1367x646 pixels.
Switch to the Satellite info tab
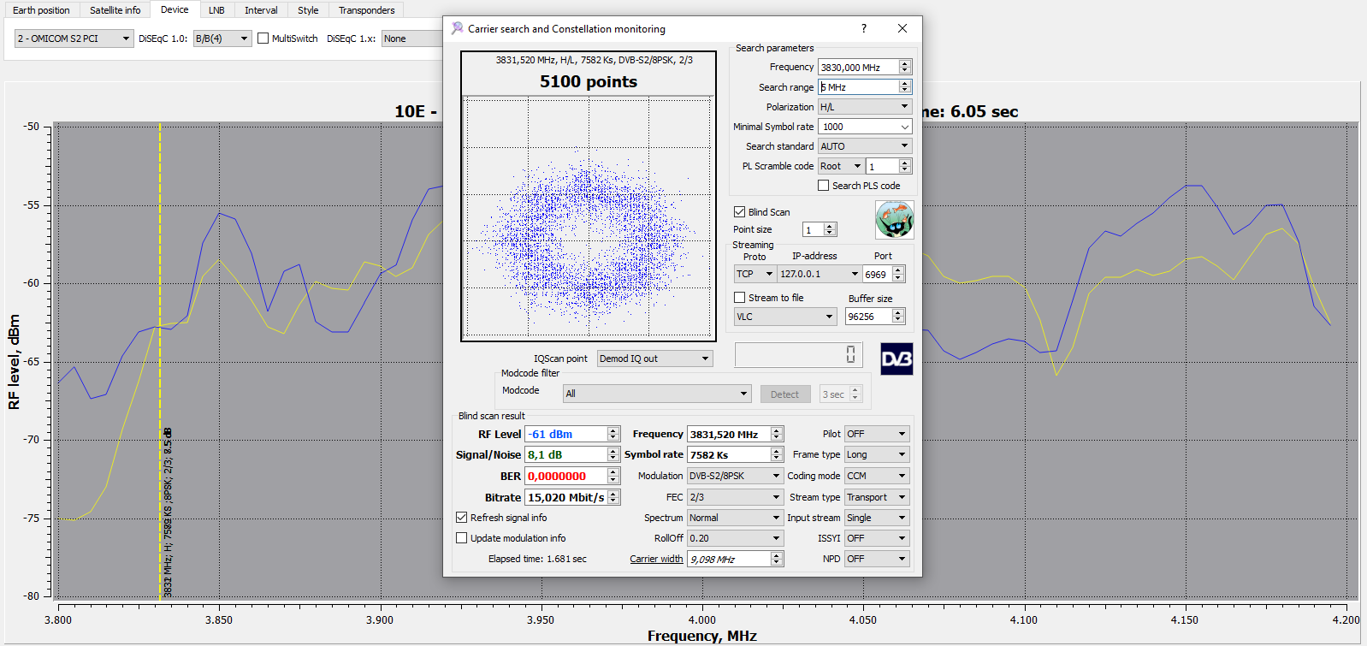point(115,10)
